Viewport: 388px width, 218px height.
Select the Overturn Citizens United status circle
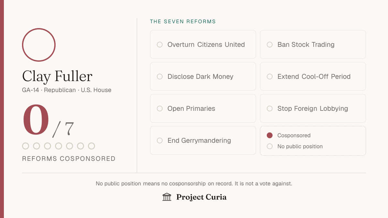coord(160,45)
